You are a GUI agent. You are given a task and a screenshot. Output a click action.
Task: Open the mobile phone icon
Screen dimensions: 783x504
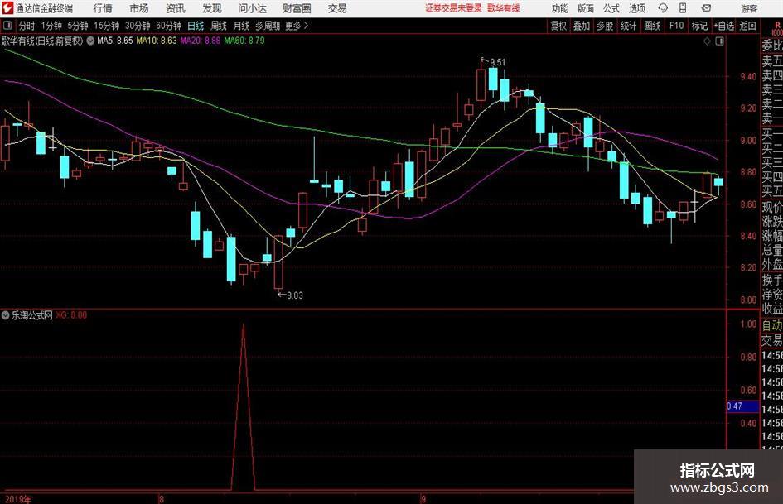683,8
